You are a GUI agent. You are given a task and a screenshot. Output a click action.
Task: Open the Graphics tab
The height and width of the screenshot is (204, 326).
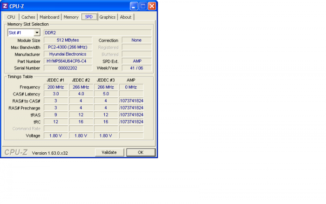pos(107,17)
